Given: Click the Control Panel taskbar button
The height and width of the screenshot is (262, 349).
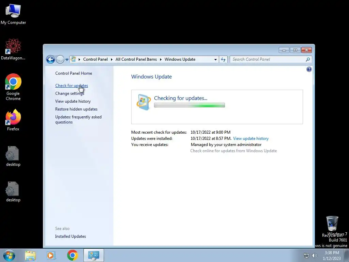Looking at the screenshot, I should click(93, 255).
